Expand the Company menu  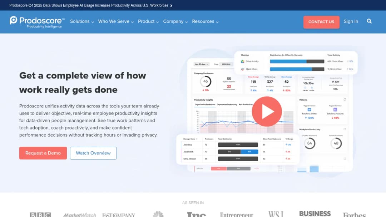tap(175, 21)
